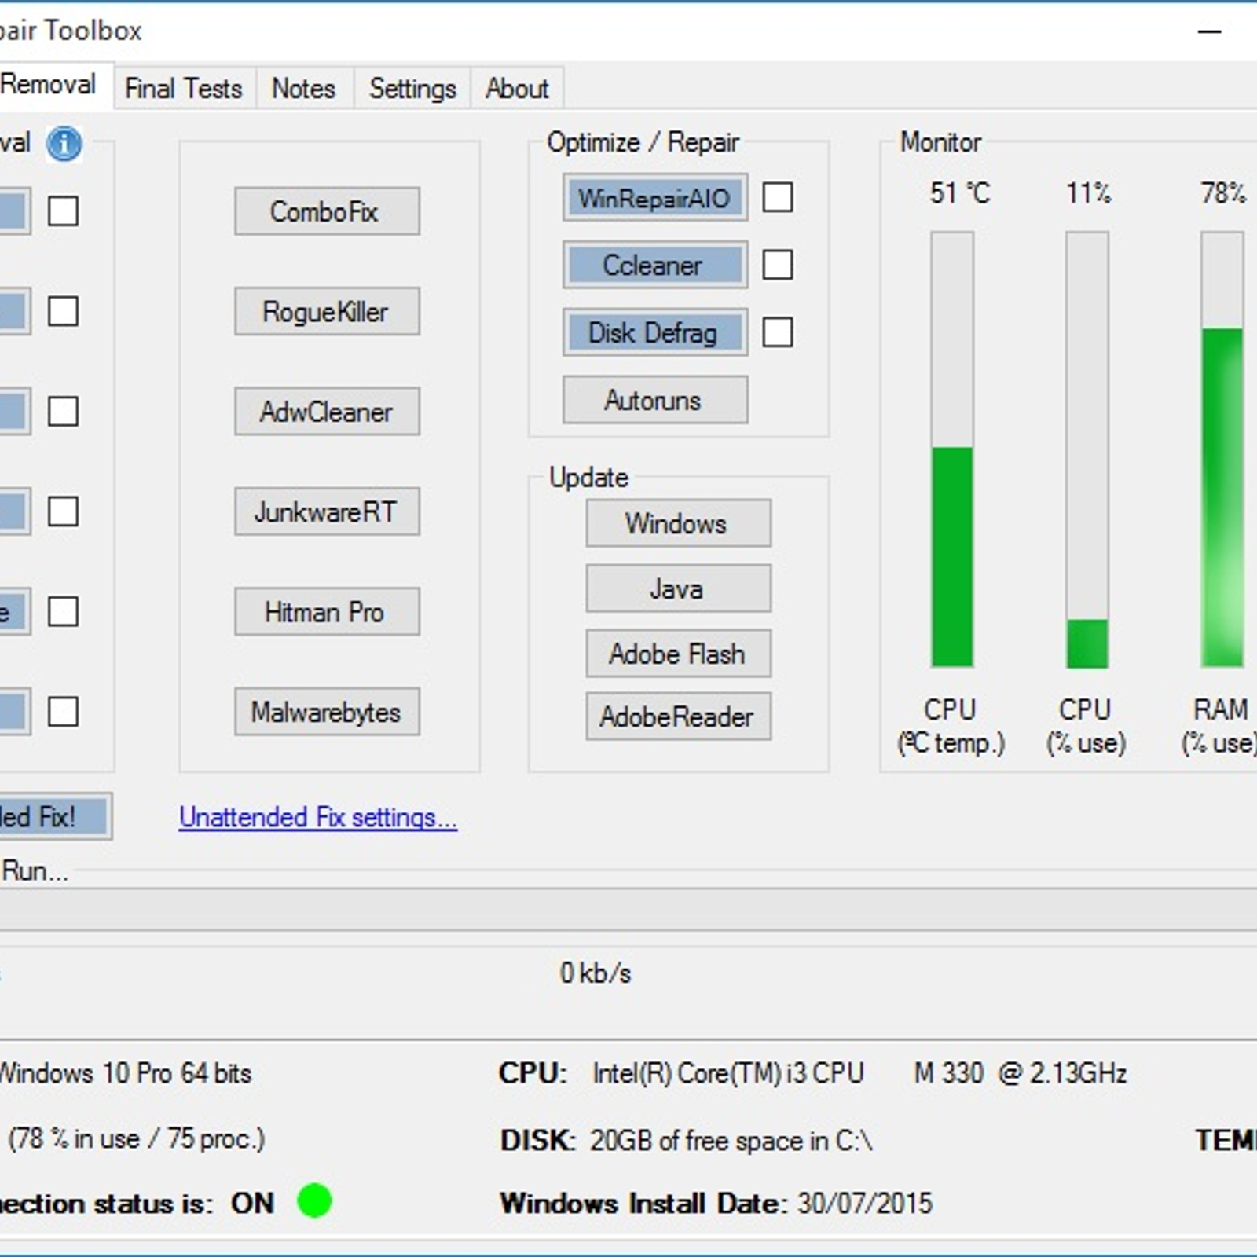Launch Malwarebytes
Screen dimensions: 1257x1257
click(327, 713)
